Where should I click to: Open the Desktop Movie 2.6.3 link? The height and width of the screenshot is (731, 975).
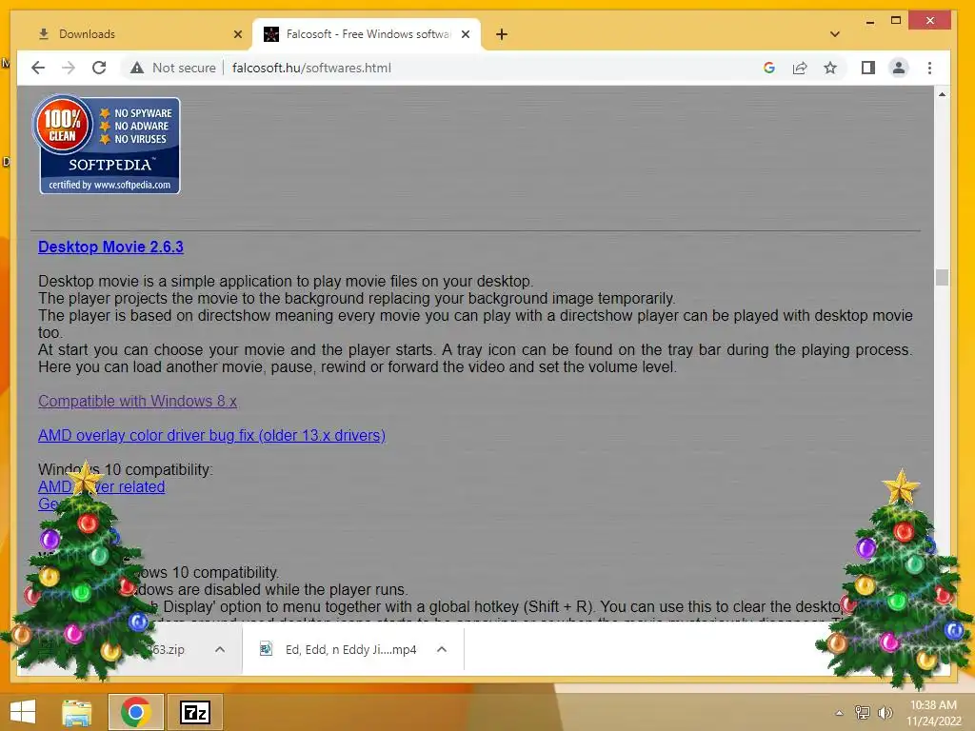tap(110, 247)
